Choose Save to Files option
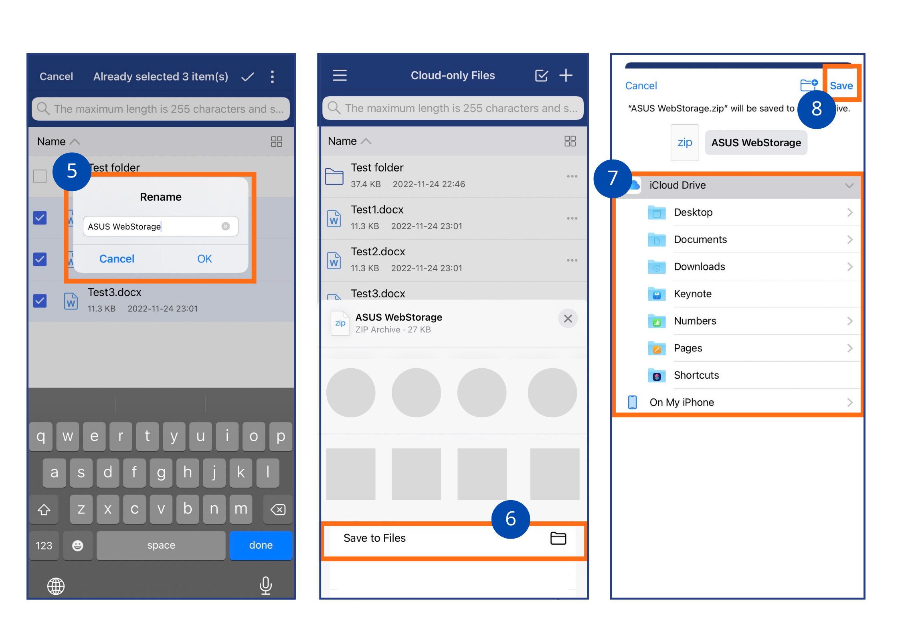 453,538
